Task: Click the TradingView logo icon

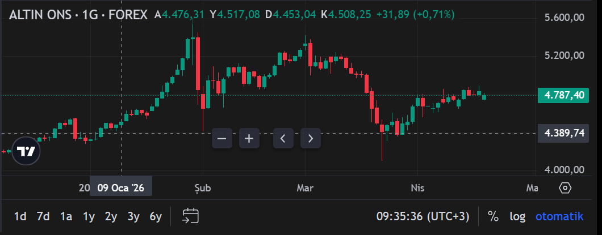Action: click(x=26, y=151)
